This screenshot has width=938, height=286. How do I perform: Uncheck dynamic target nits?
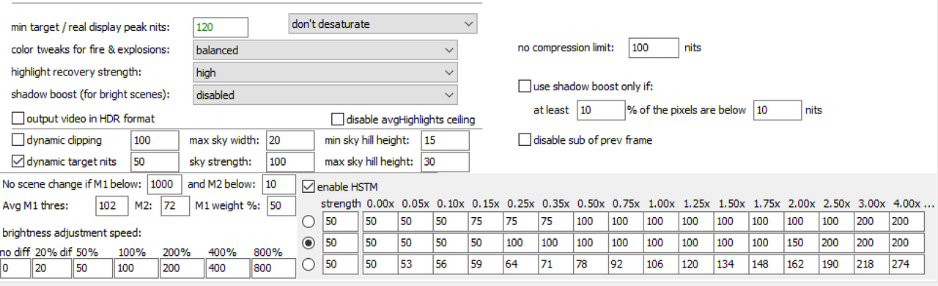point(18,161)
